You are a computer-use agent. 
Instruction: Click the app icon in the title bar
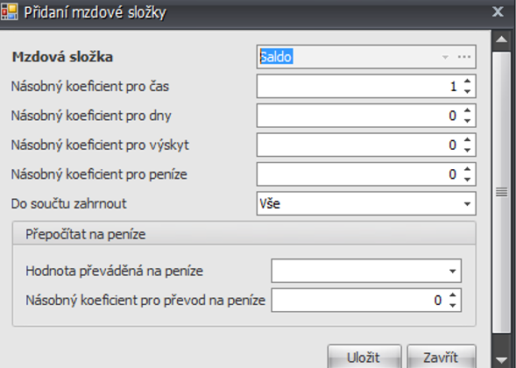[x=10, y=12]
